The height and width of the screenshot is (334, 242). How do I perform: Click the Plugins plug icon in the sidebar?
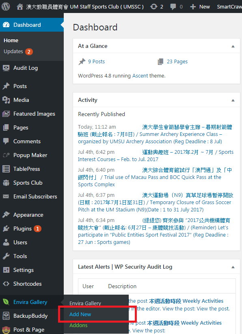coord(6,228)
